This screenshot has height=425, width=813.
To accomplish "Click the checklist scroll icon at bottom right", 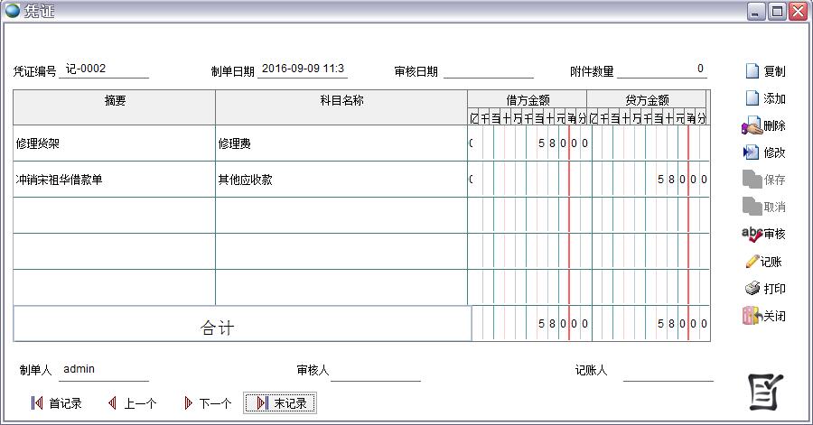I will tap(767, 391).
